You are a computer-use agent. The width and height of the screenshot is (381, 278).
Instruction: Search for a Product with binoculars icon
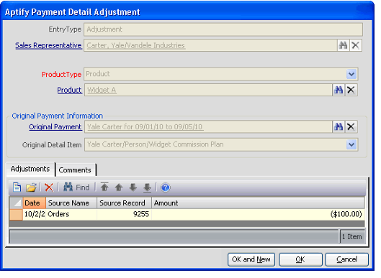click(x=339, y=90)
